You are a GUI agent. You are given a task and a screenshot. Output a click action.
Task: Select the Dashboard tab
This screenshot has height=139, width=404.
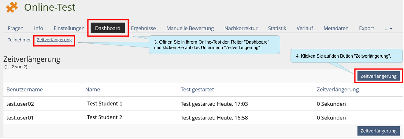(108, 28)
